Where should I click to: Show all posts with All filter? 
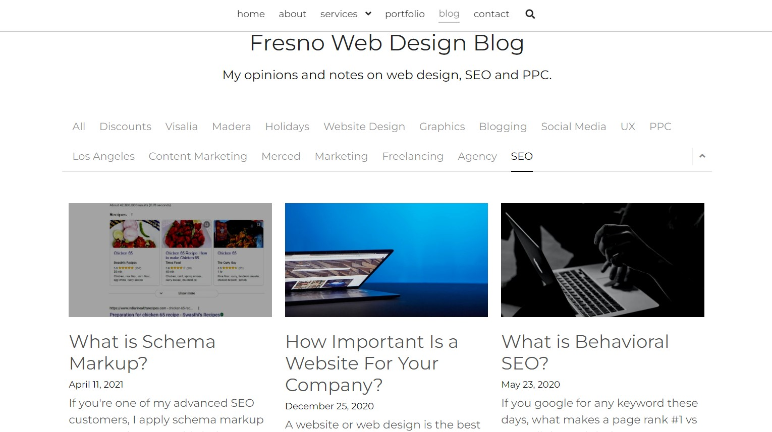pyautogui.click(x=79, y=127)
